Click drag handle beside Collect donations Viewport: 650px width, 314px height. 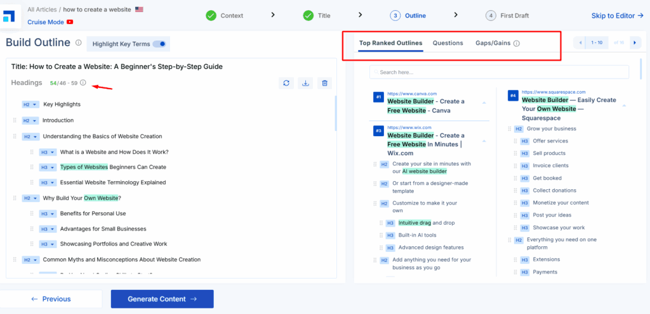pyautogui.click(x=516, y=191)
